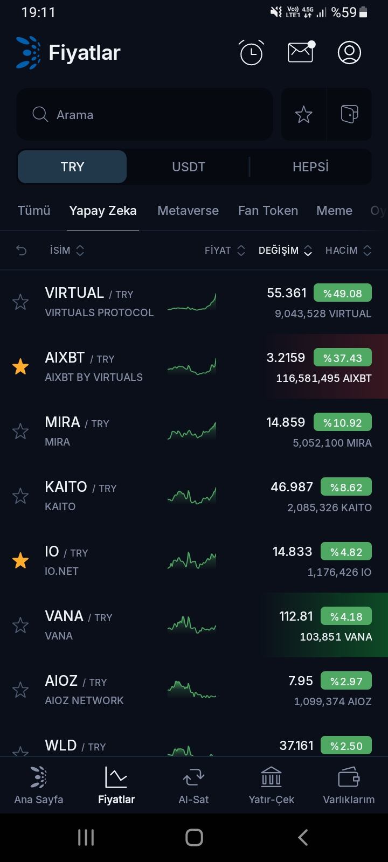
Task: Unfavorite the AIXBT star
Action: (x=20, y=367)
